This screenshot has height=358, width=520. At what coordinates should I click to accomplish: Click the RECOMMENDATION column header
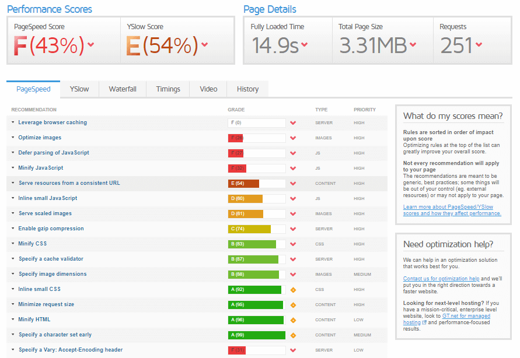34,110
